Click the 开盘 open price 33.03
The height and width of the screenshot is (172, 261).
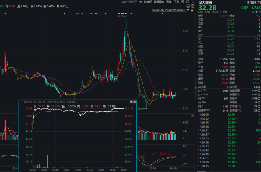[257, 75]
